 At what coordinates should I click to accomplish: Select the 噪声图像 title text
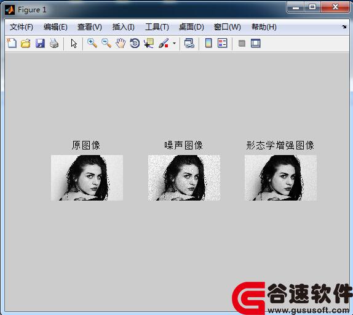tap(183, 145)
